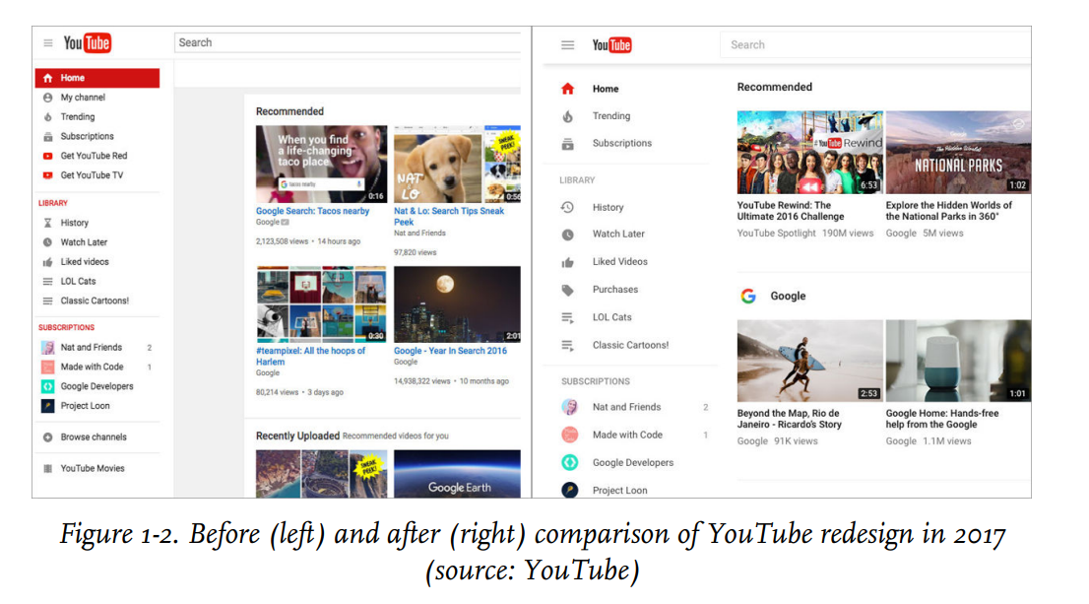
Task: Open National Parks 360 video thumbnail
Action: 958,152
